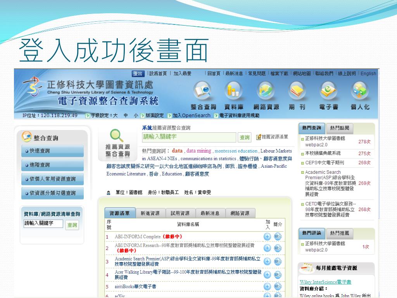This screenshot has width=397, height=298.
Task: Add airitiBooks華文電子書 with plus icon
Action: 267,286
